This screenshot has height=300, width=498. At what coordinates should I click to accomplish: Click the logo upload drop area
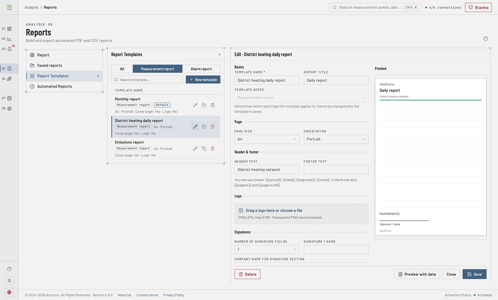[x=301, y=214]
